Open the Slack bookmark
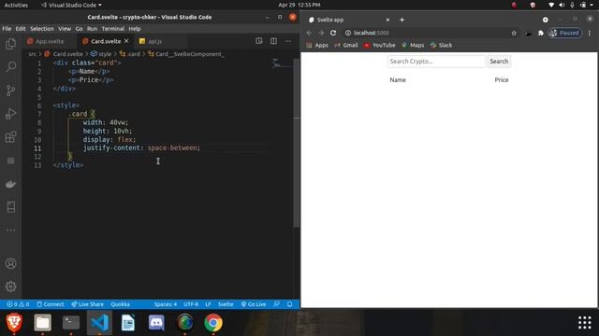Image resolution: width=599 pixels, height=336 pixels. click(x=441, y=45)
